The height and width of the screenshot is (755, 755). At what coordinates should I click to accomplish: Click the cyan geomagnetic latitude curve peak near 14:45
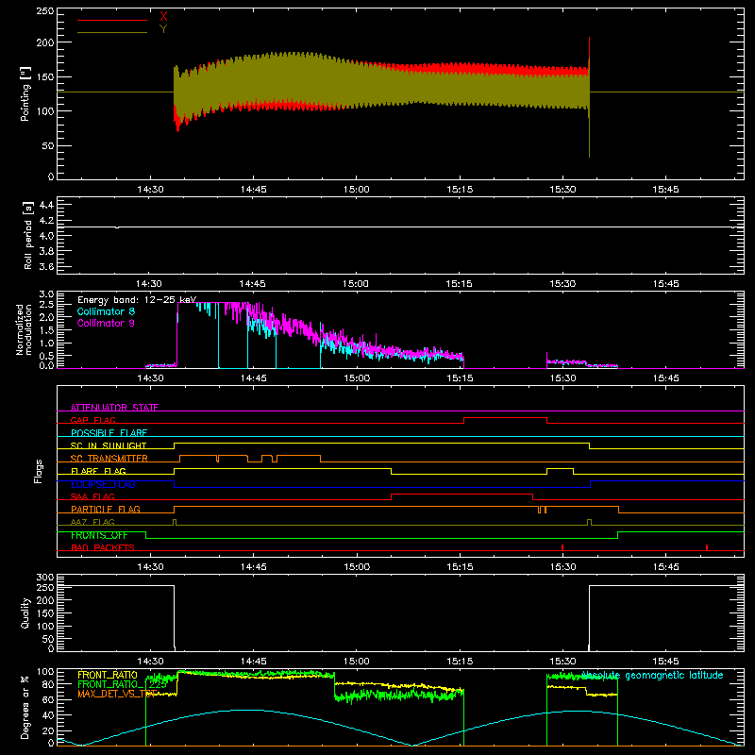pos(245,710)
